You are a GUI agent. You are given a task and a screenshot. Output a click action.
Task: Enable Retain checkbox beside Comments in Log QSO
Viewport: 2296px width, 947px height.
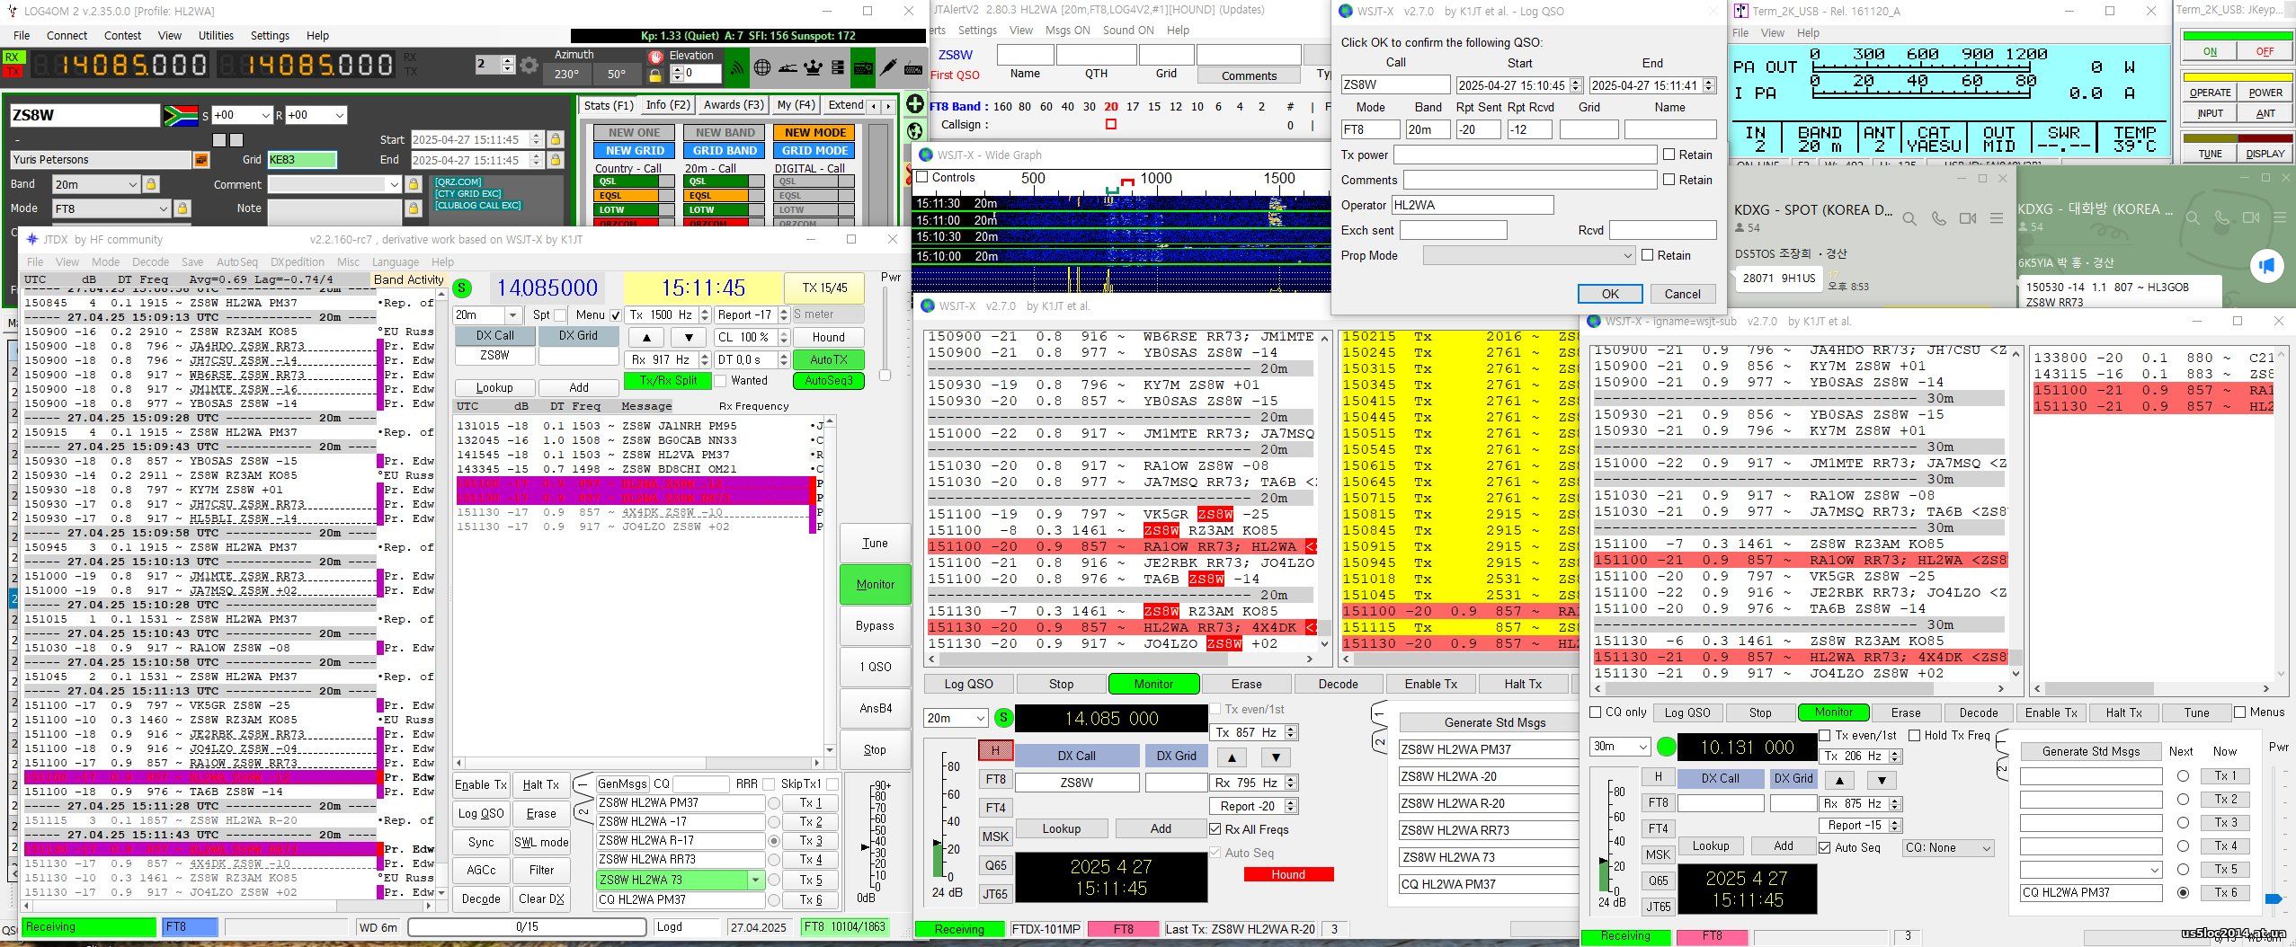1669,180
